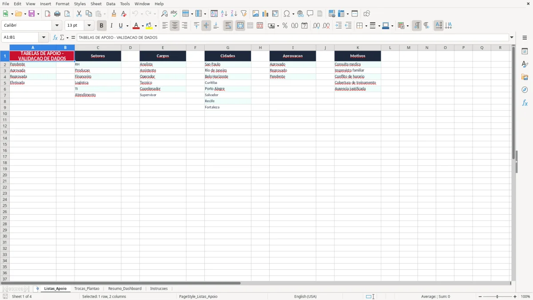The height and width of the screenshot is (300, 533).
Task: Toggle Wrap Text
Action: [228, 26]
